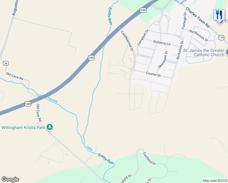This screenshot has height=183, width=228.
Task: Click the Charles Town Rd label
Action: pos(198,17)
